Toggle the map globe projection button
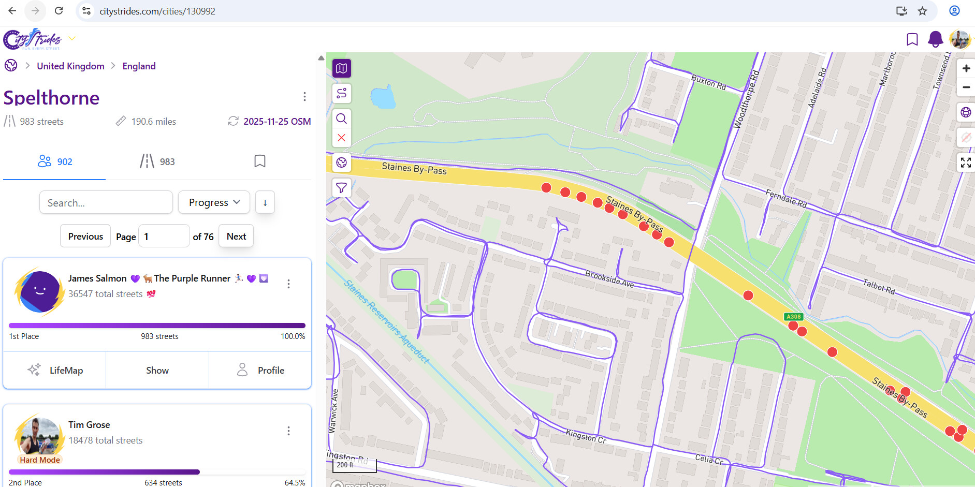Image resolution: width=975 pixels, height=487 pixels. pyautogui.click(x=966, y=112)
